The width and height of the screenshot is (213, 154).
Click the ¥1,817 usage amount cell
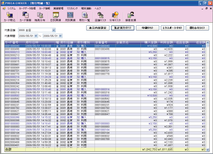click(x=165, y=74)
